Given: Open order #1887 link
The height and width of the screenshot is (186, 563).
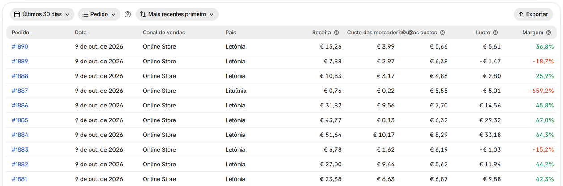Looking at the screenshot, I should (x=20, y=91).
